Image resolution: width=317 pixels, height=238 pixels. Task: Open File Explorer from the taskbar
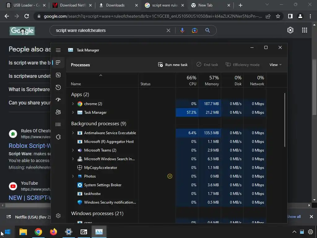pos(23,232)
